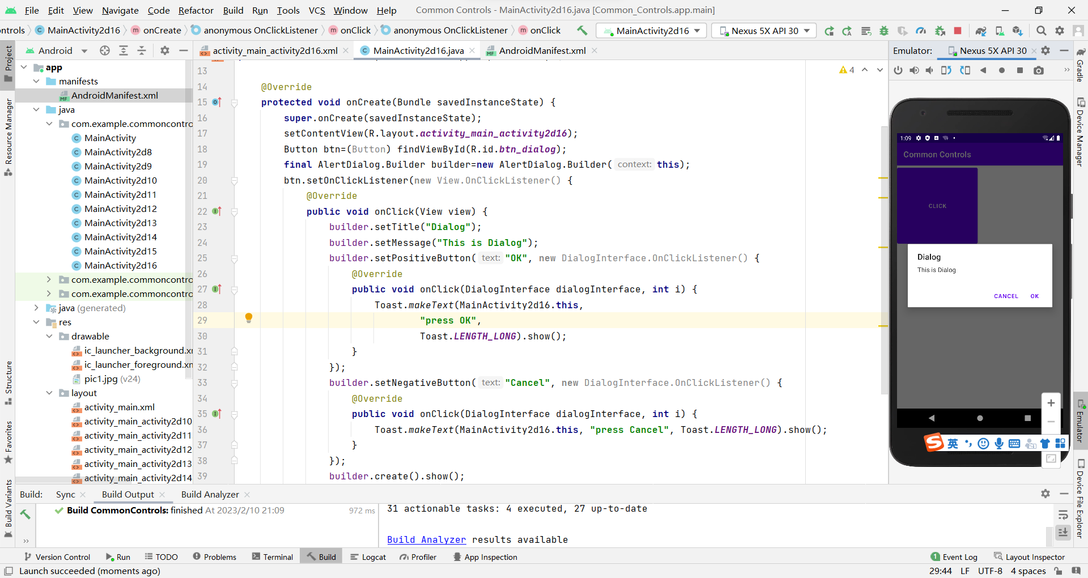Click the quick-fix light bulb on line 29
This screenshot has height=578, width=1088.
248,318
